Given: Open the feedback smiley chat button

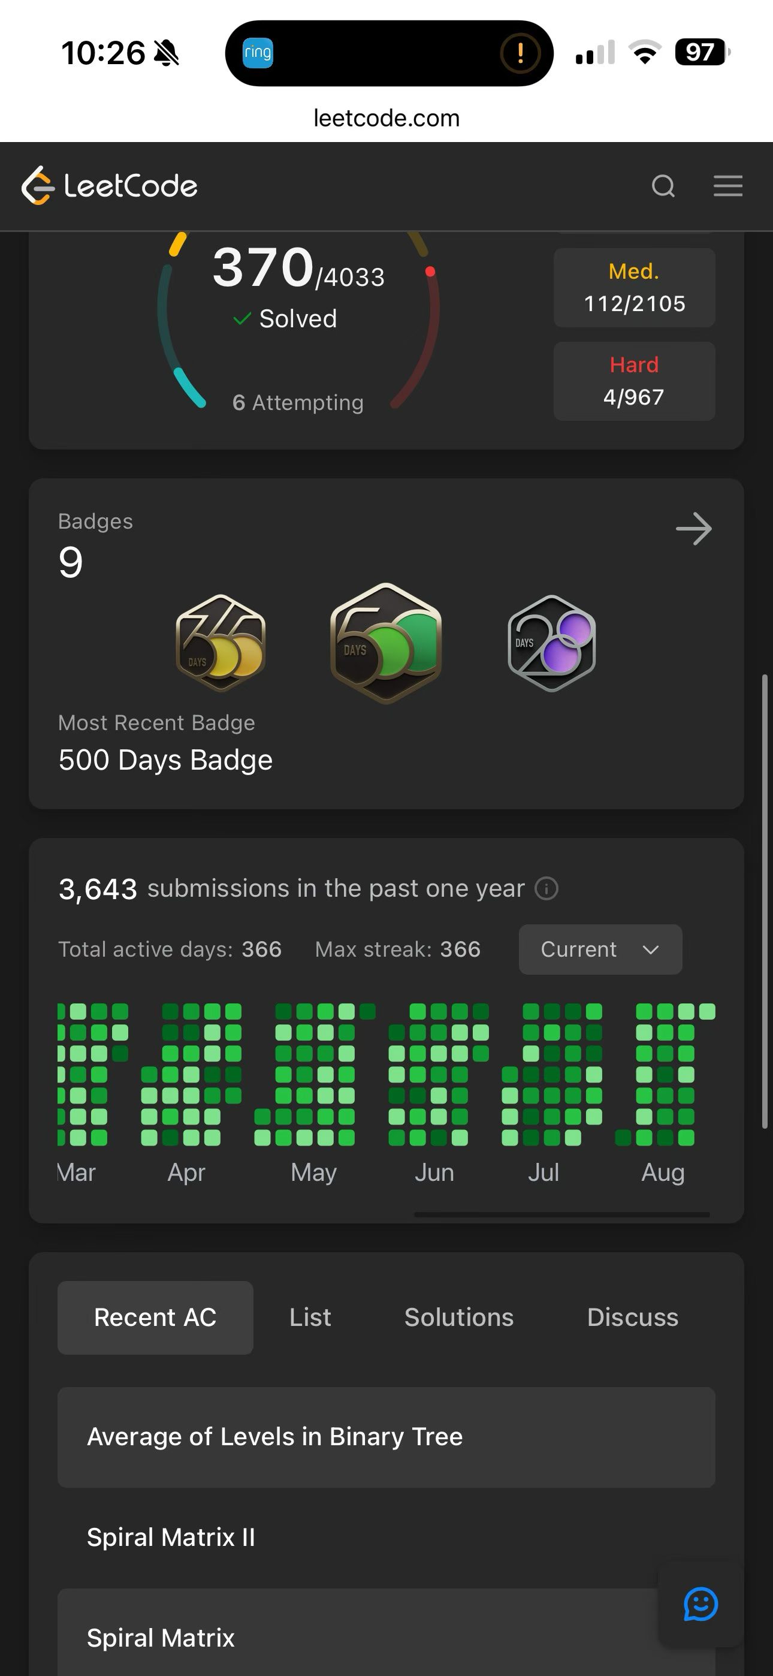Looking at the screenshot, I should tap(700, 1605).
